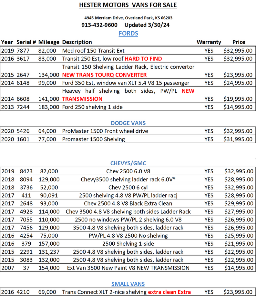Click the Mileage column header
The image size is (256, 296).
49,42
